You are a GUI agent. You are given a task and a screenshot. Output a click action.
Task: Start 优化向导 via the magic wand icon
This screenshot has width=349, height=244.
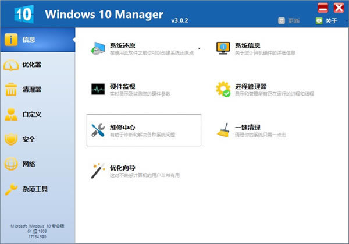98,171
